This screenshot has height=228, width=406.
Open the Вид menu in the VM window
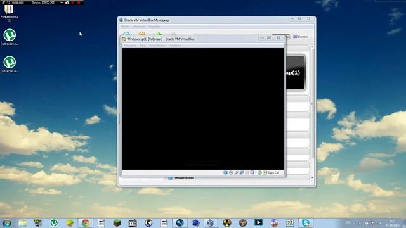pyautogui.click(x=143, y=45)
